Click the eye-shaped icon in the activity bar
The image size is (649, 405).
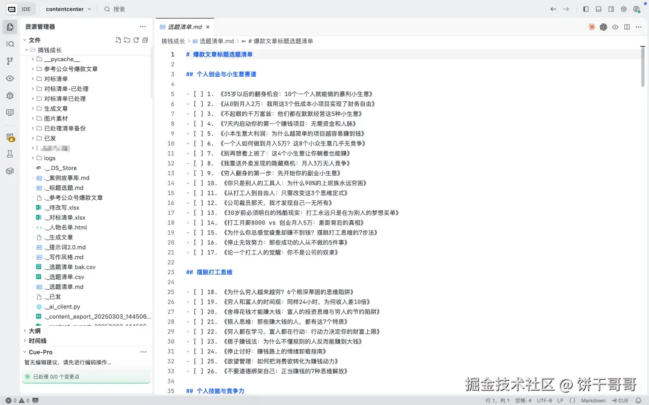[10, 79]
